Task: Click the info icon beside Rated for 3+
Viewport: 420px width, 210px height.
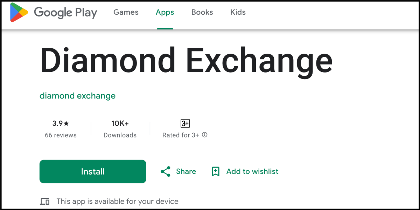Action: click(205, 135)
